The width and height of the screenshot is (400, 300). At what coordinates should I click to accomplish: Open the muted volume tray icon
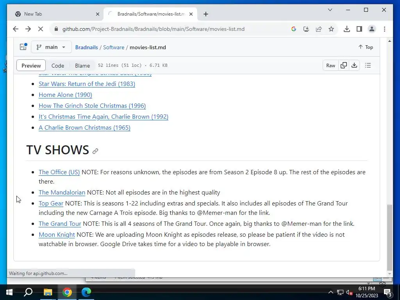349,292
